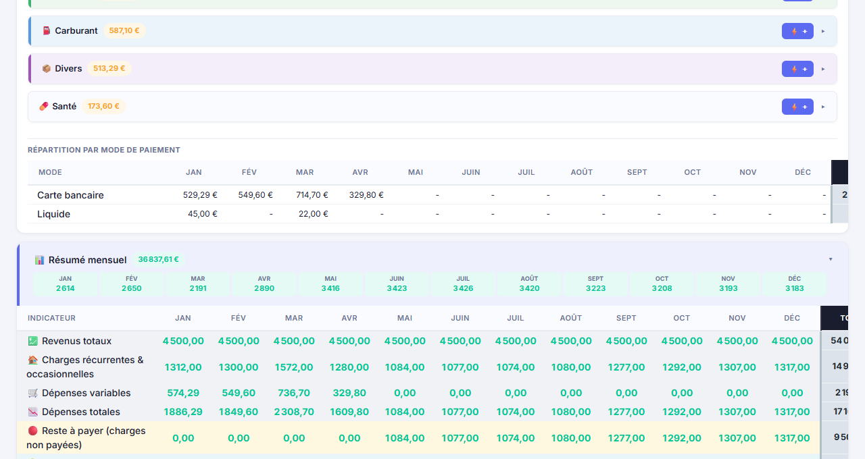The width and height of the screenshot is (865, 459).
Task: Click the box icon beside Divers
Action: (x=47, y=69)
